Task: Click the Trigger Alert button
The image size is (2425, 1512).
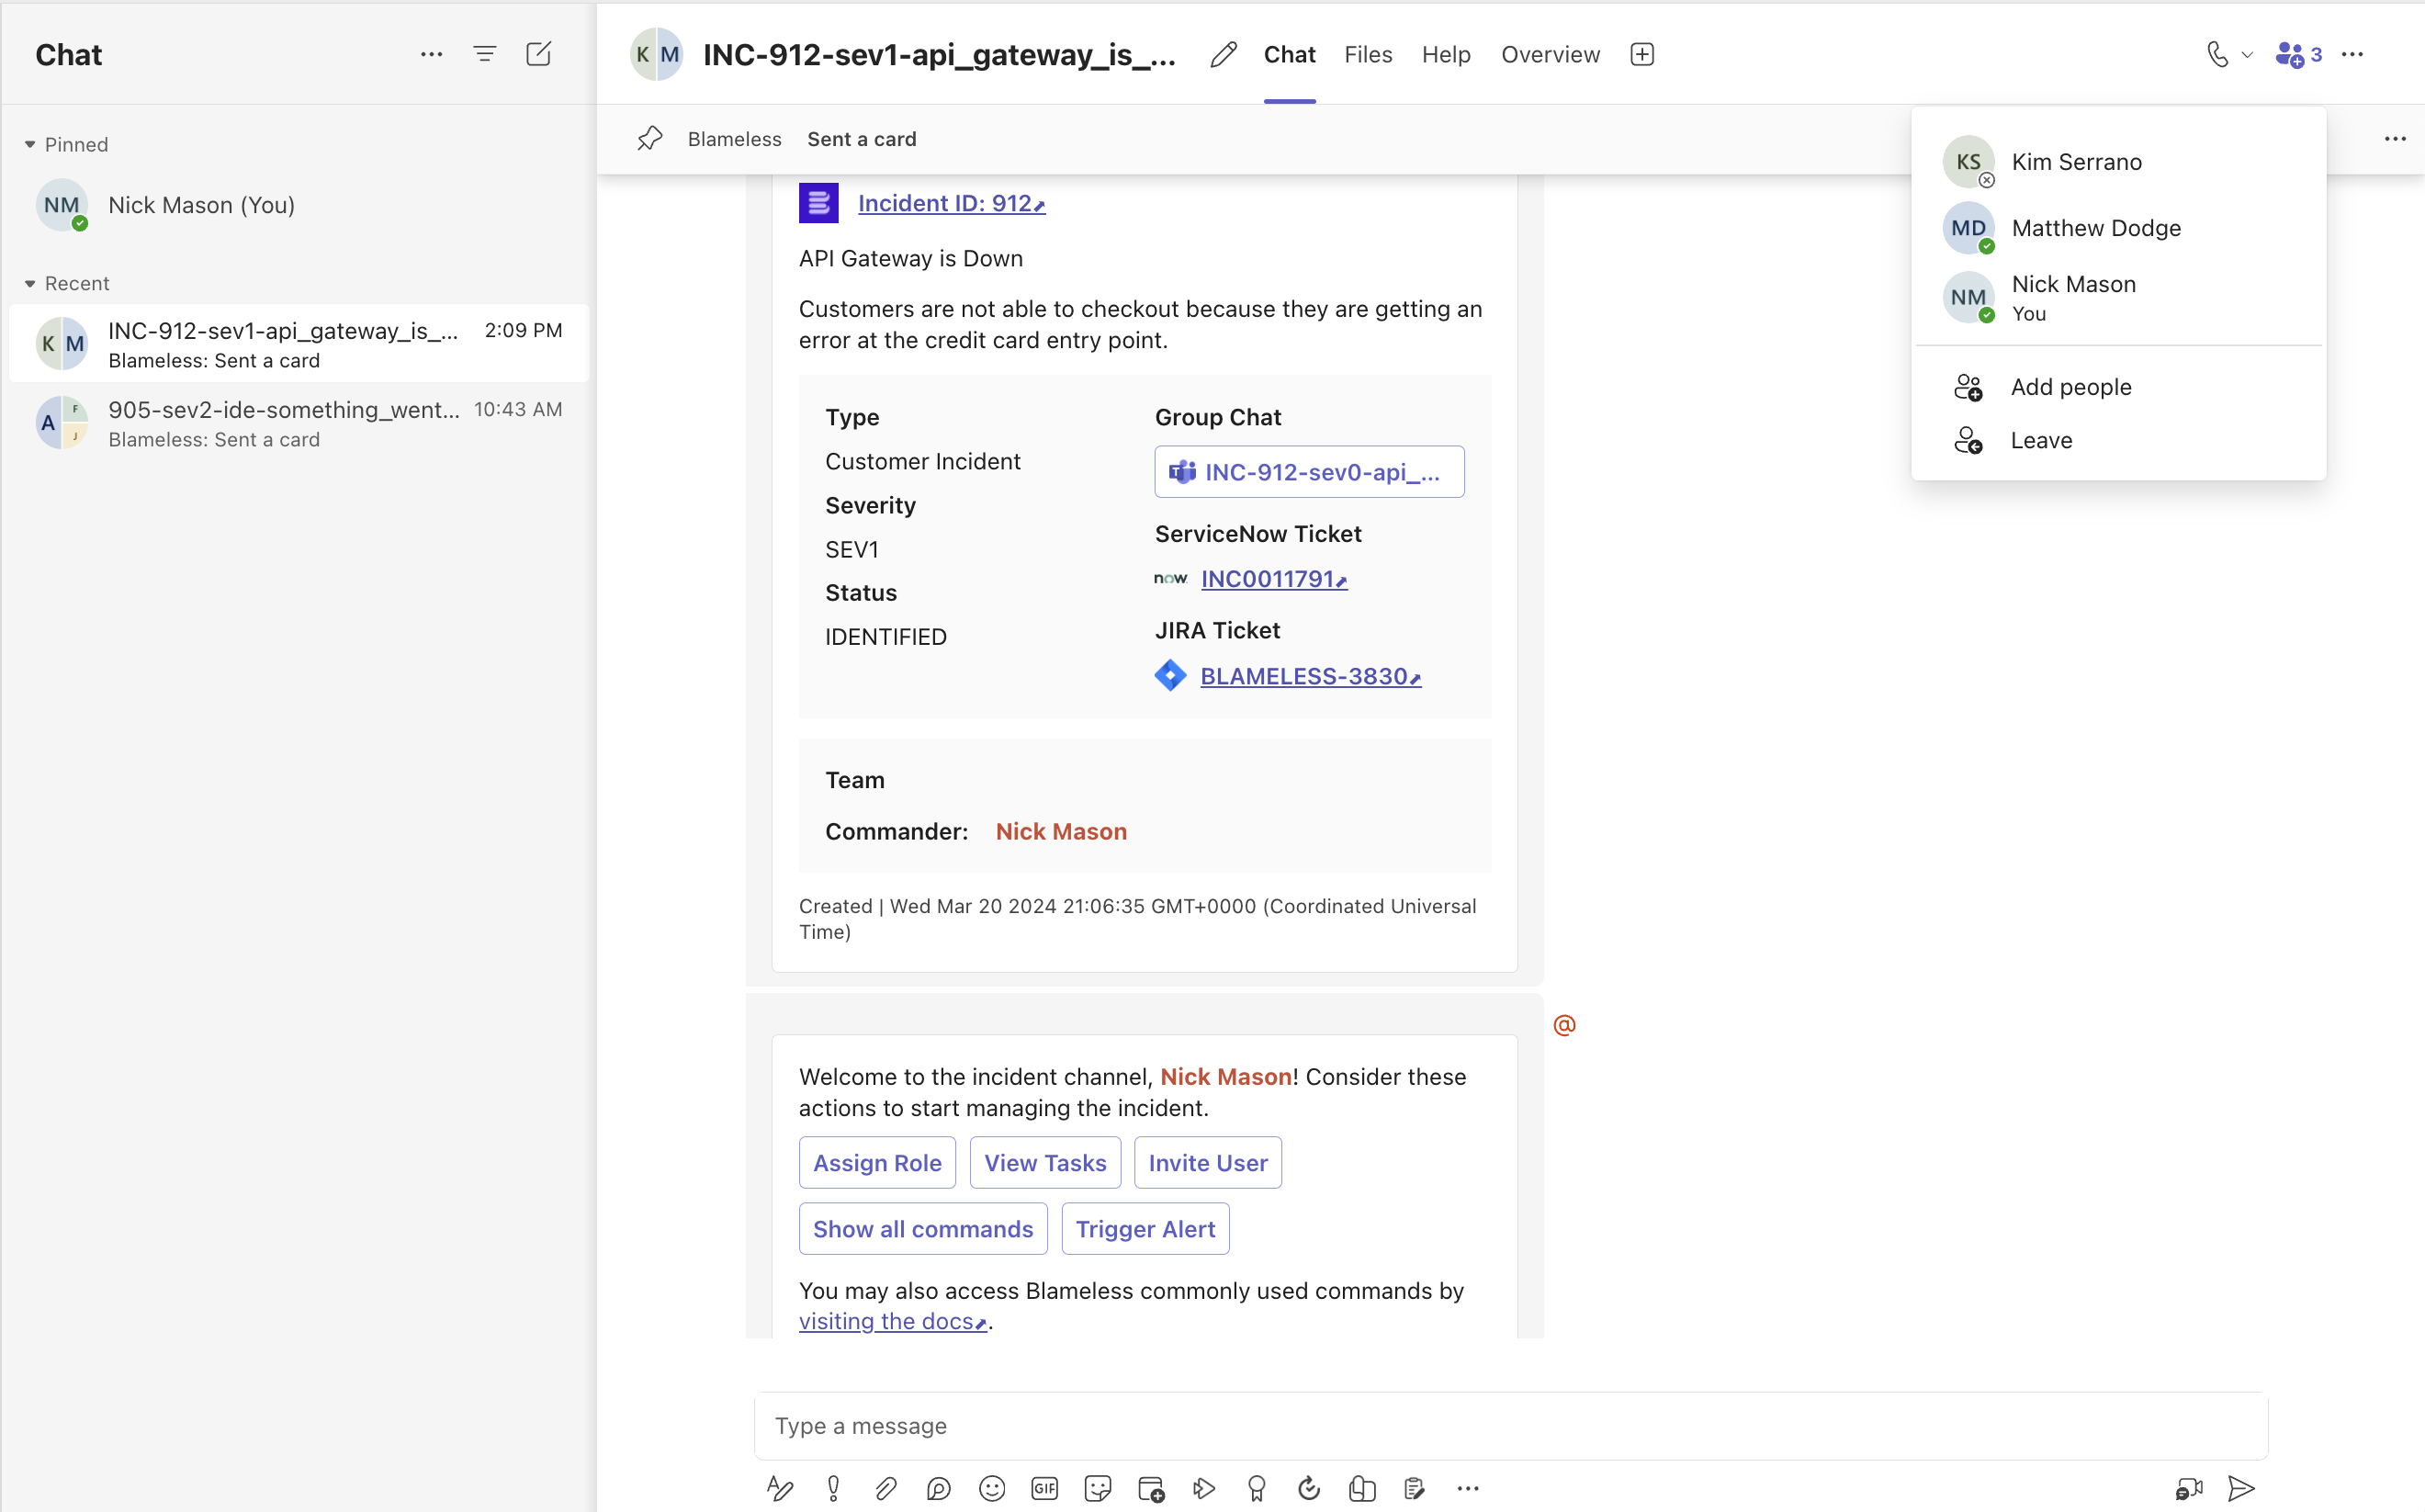Action: point(1145,1228)
